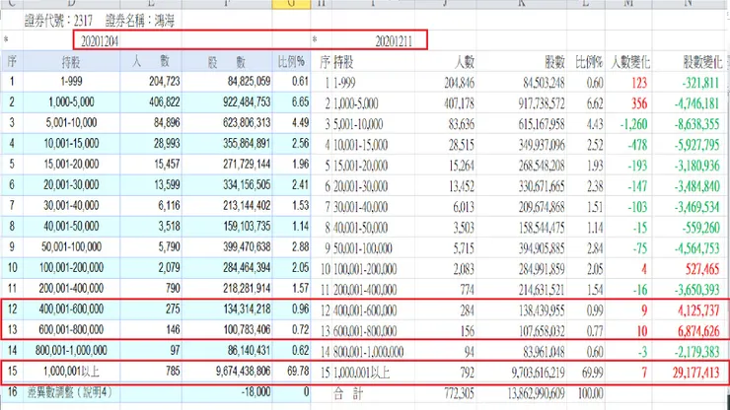The image size is (730, 410).
Task: Select the cell with date 20201211
Action: click(x=394, y=41)
